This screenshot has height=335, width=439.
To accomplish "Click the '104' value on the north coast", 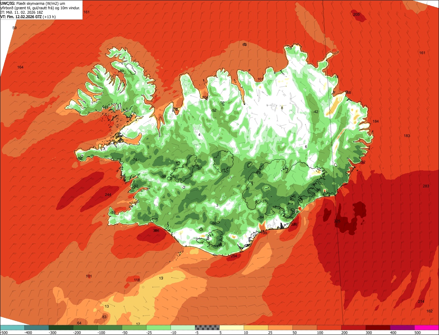I will coord(205,98).
